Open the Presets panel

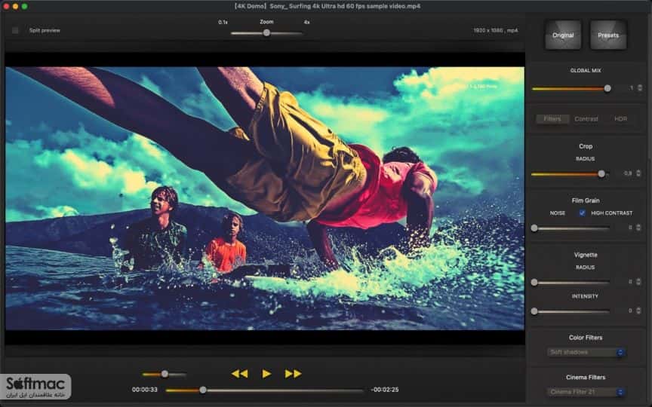click(x=608, y=35)
